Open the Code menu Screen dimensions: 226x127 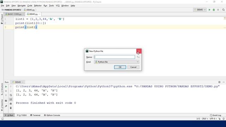coord(30,6)
